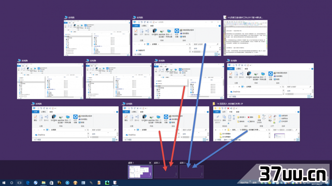Screen dimensions: 332x186
Task: Switch to the 桌面 3 virtual desktop
Action: point(191,172)
